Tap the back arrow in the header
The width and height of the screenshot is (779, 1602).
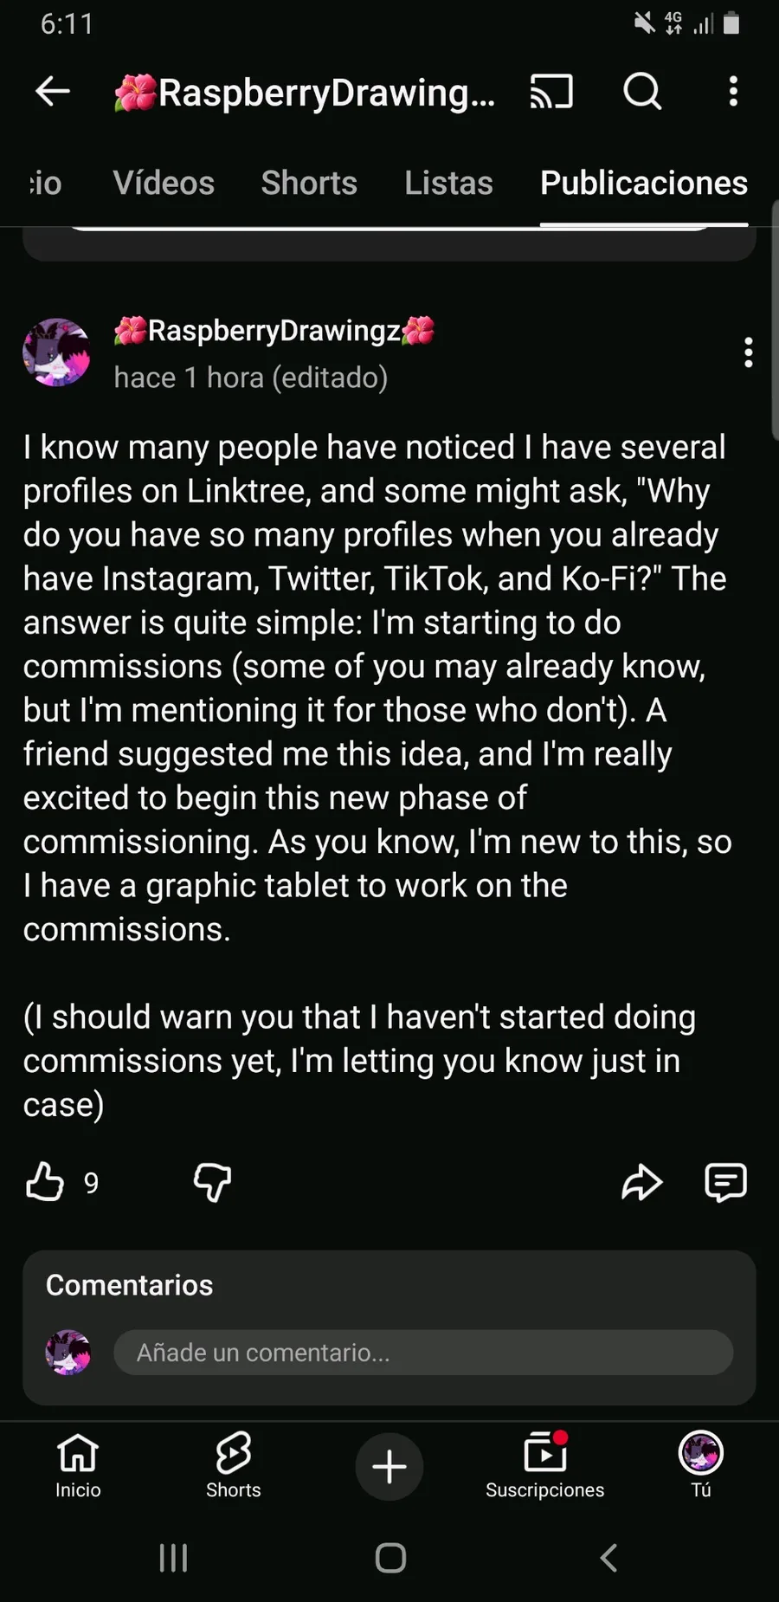(x=53, y=91)
